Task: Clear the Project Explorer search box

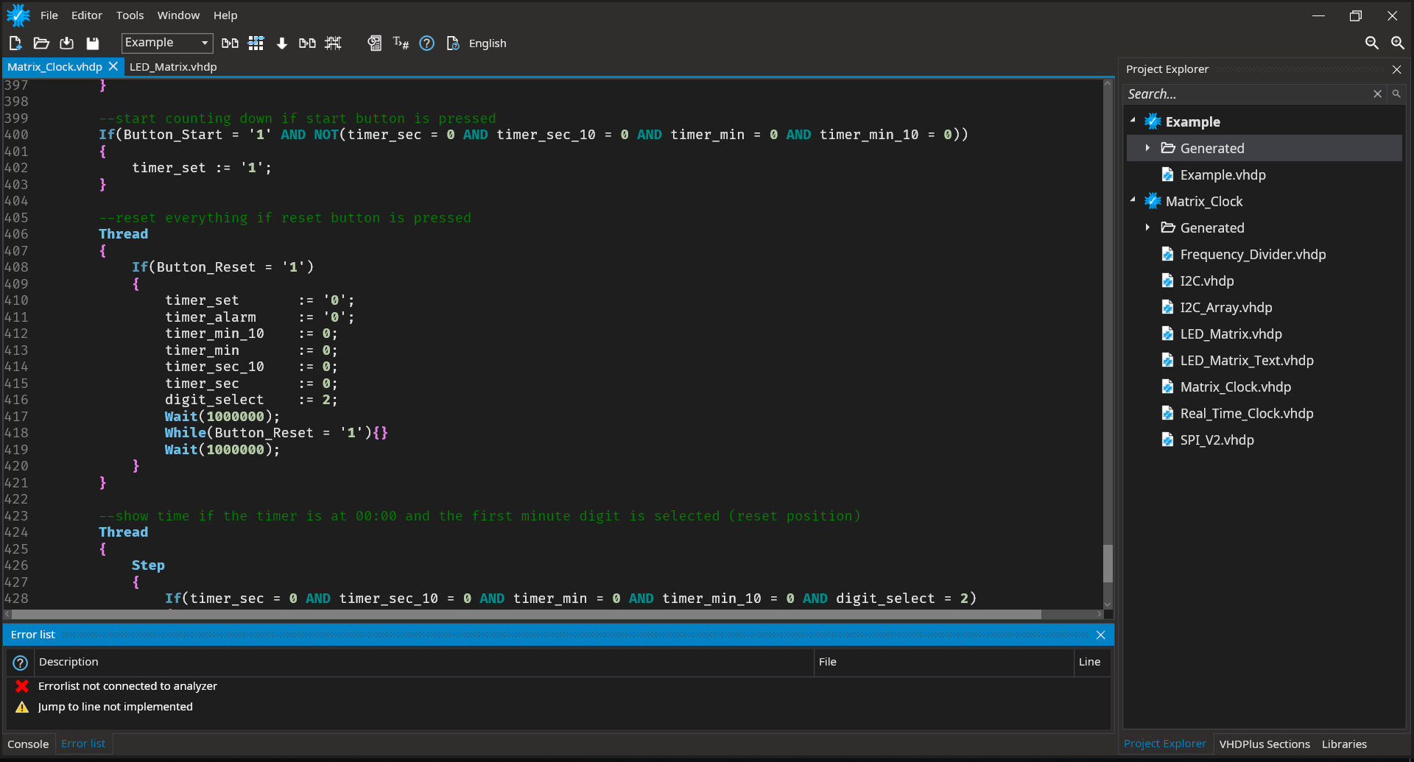Action: [1377, 94]
